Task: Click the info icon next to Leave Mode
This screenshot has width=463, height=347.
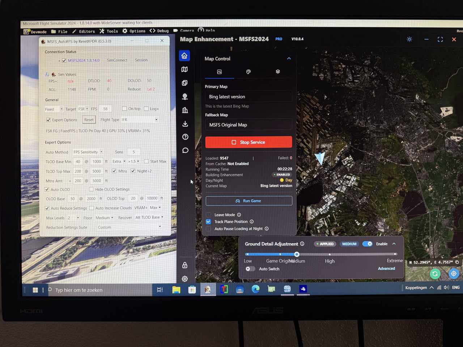Action: pyautogui.click(x=239, y=215)
